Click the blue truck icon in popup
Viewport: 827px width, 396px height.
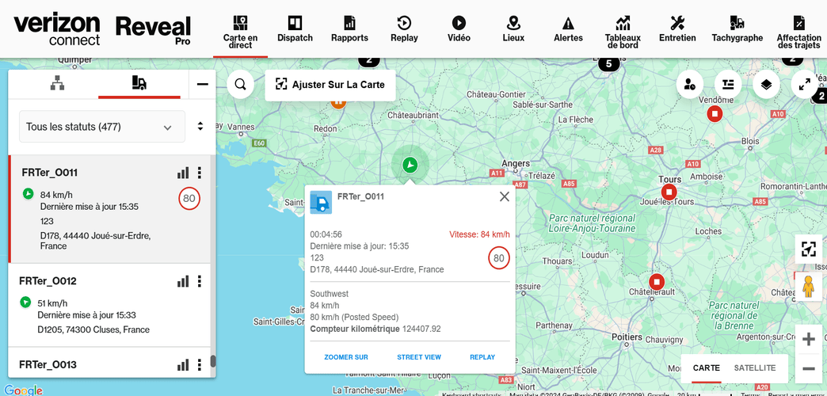[x=321, y=203]
